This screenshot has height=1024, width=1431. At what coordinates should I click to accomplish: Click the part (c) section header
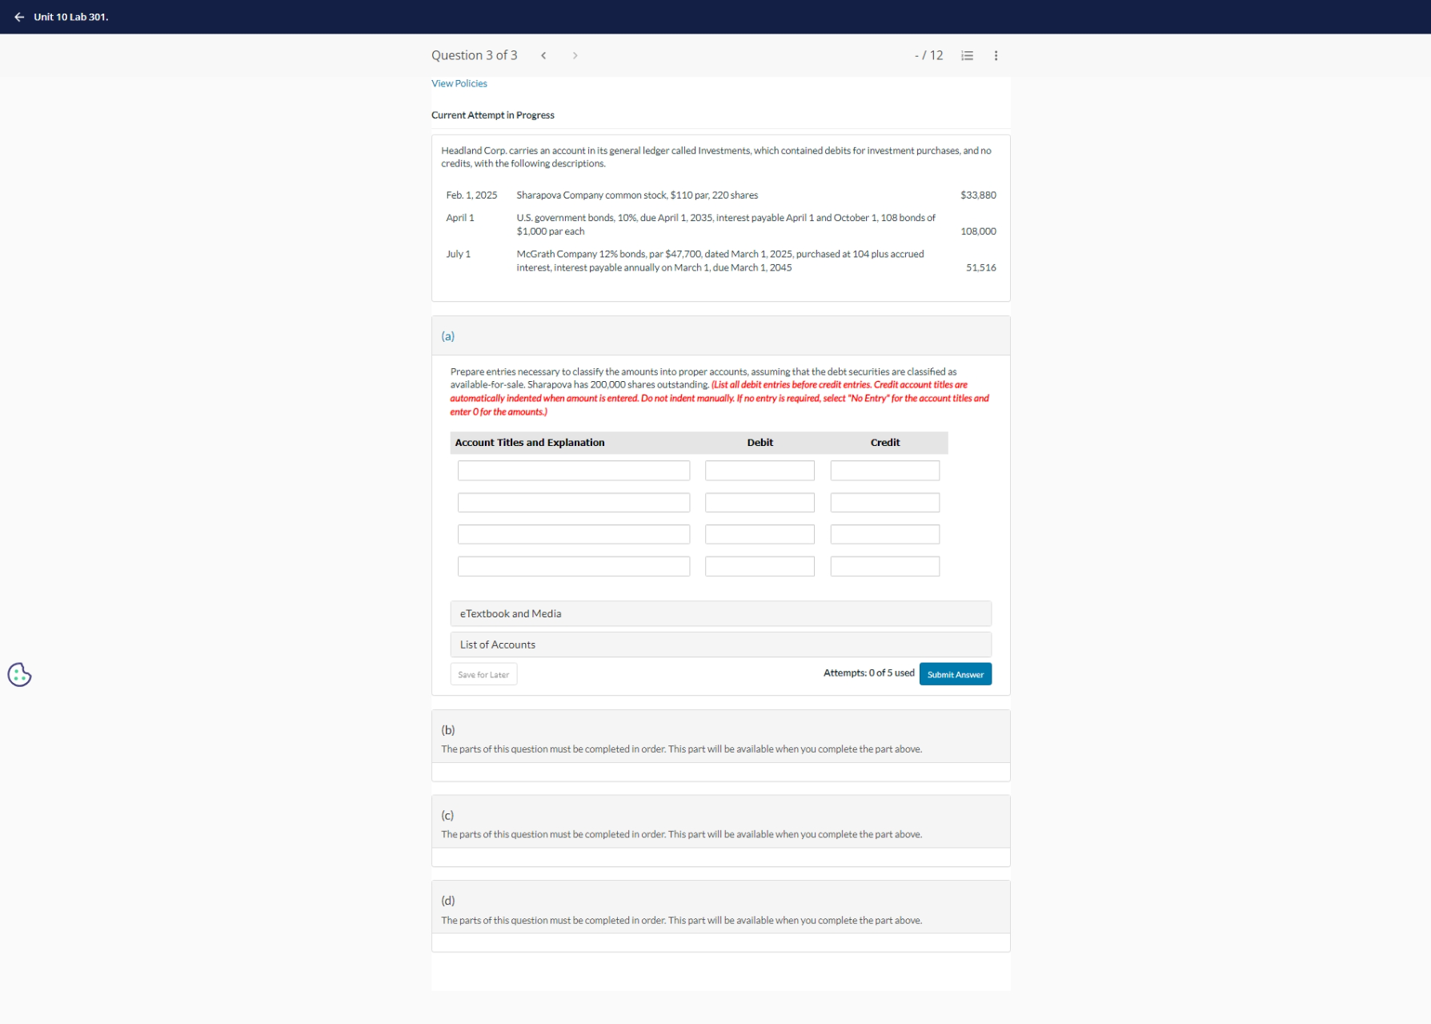click(x=720, y=822)
